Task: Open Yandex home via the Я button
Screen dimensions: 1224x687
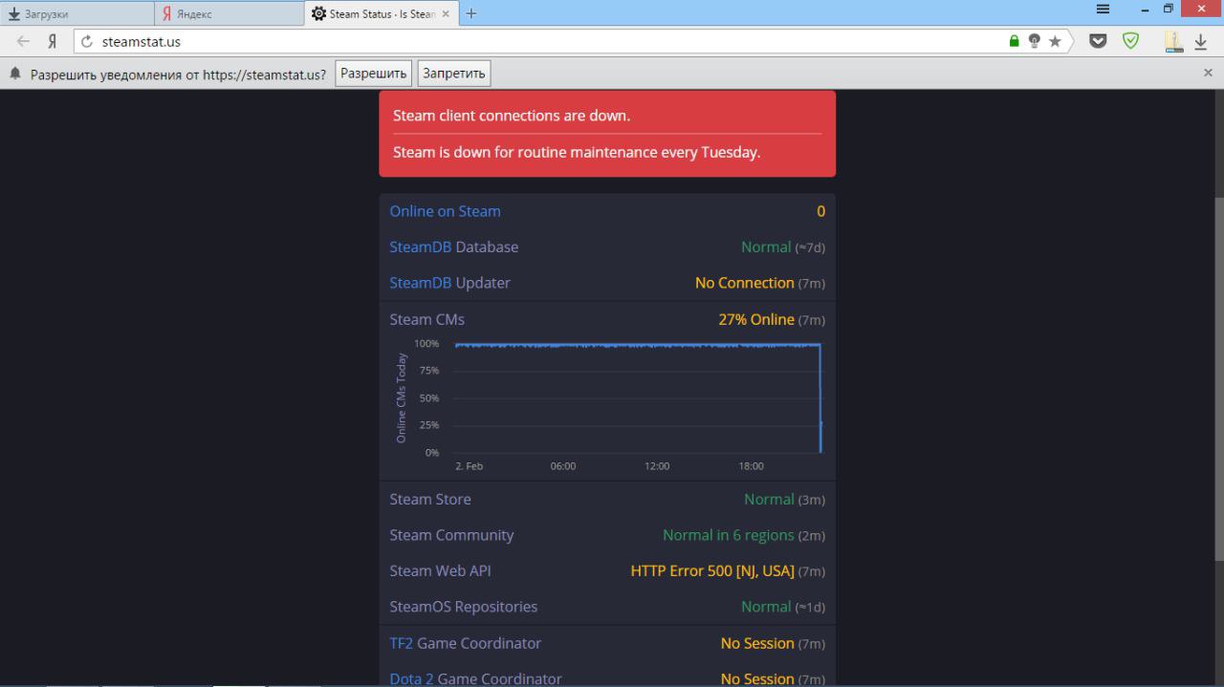Action: (53, 41)
